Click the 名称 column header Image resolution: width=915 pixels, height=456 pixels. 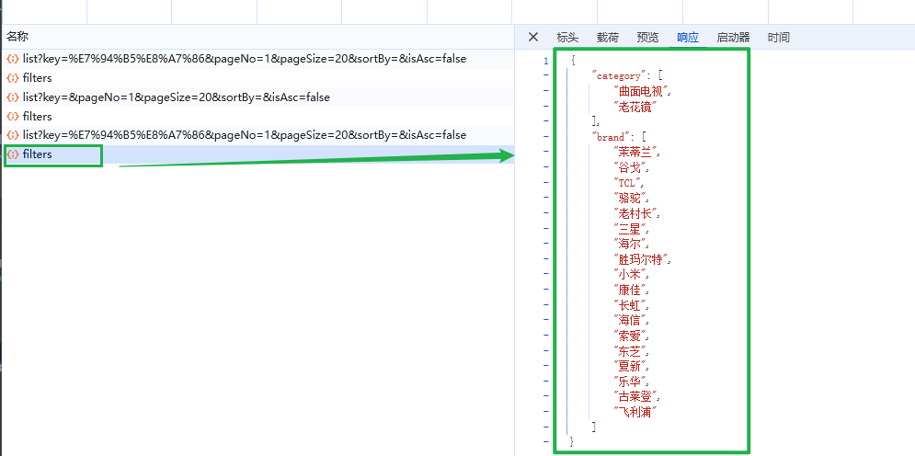pyautogui.click(x=17, y=37)
